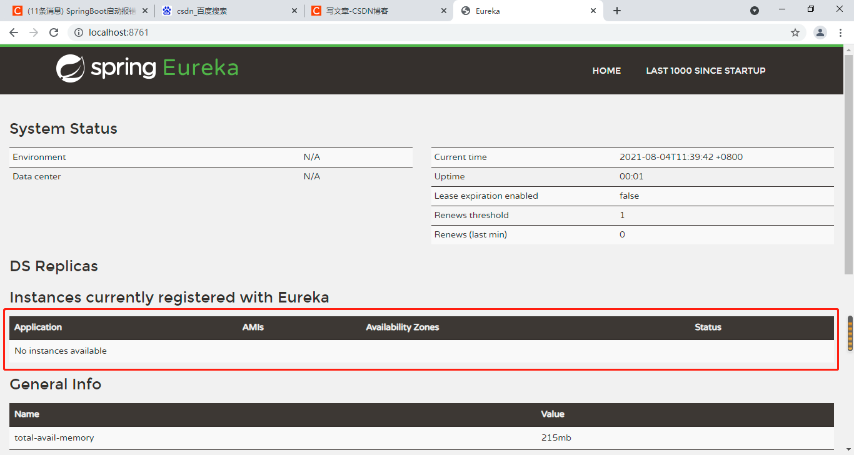Click the Uptime value 00:01
This screenshot has width=854, height=455.
631,176
